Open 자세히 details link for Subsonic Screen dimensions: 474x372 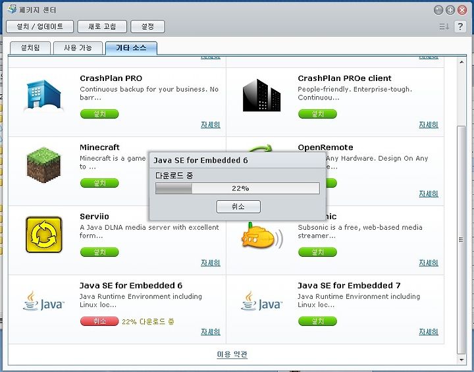click(x=429, y=263)
